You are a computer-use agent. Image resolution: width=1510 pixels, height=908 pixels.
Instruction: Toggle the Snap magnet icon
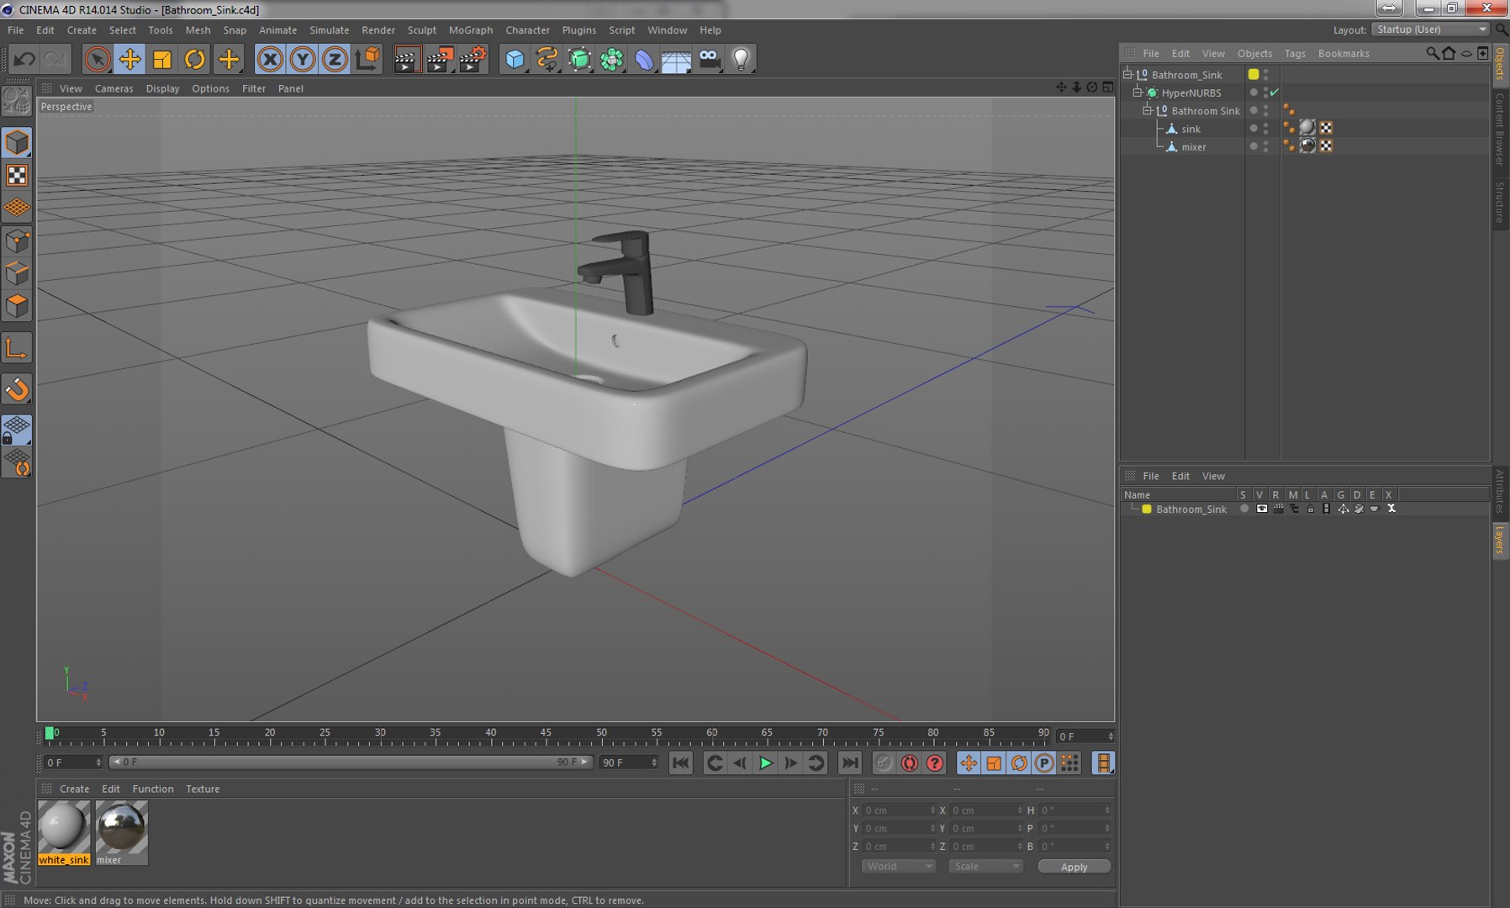point(17,388)
